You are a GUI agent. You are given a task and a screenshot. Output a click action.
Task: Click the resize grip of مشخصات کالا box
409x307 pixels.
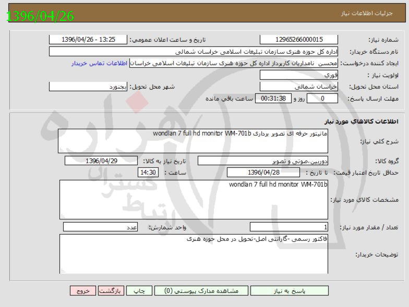point(63,216)
